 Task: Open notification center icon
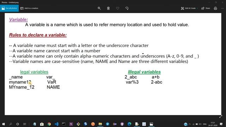click(x=221, y=124)
